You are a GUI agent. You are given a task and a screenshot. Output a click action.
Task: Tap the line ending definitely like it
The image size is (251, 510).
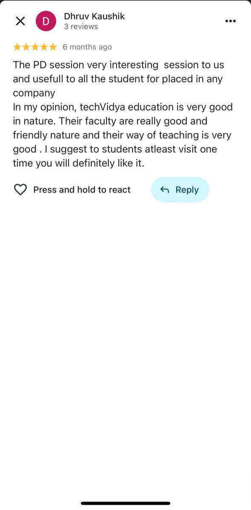79,163
